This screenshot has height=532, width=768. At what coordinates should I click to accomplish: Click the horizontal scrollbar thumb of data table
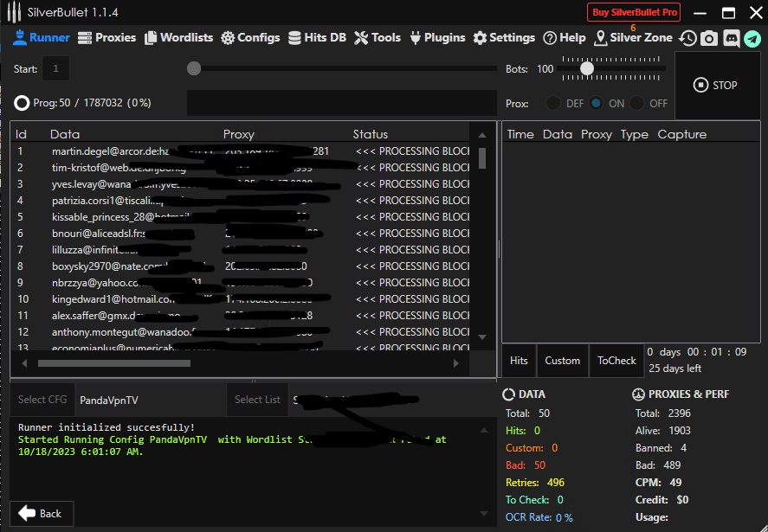click(114, 363)
